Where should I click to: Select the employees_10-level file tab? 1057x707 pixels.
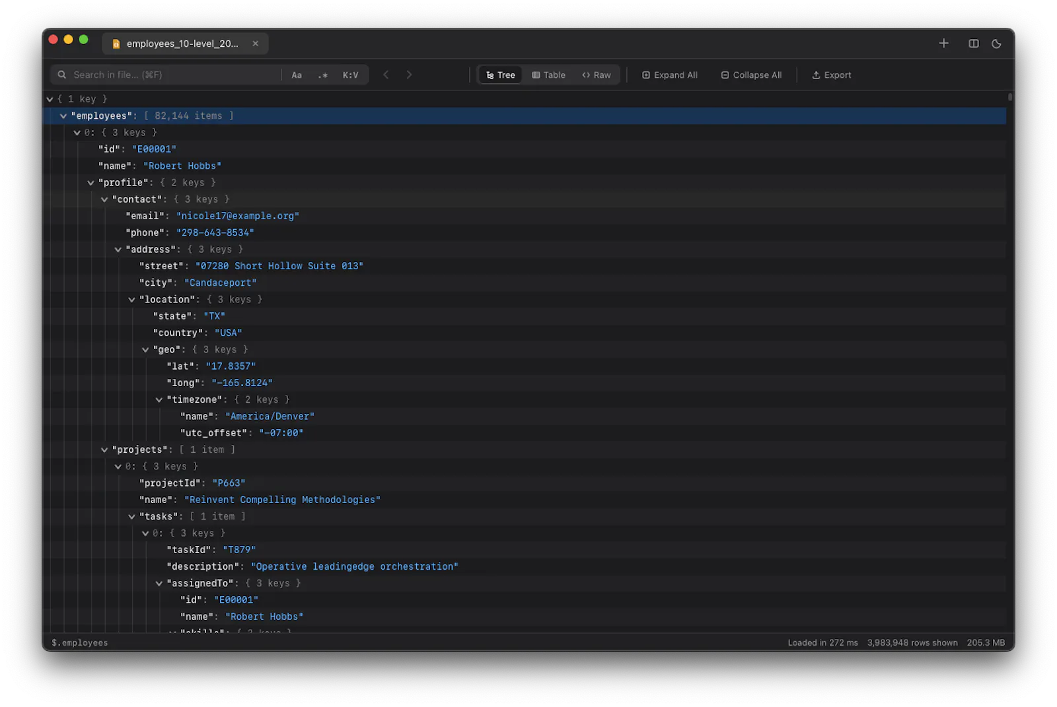185,44
